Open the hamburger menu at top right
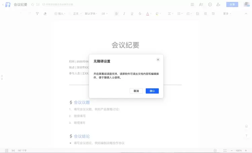The width and height of the screenshot is (252, 153). [192, 5]
